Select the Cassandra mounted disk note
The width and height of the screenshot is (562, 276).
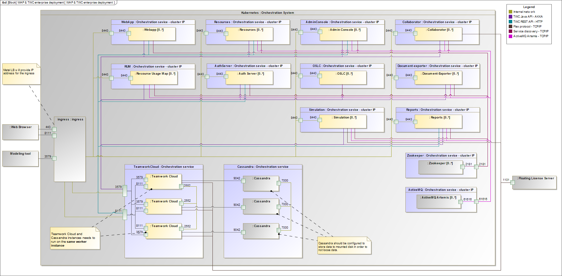(x=344, y=246)
